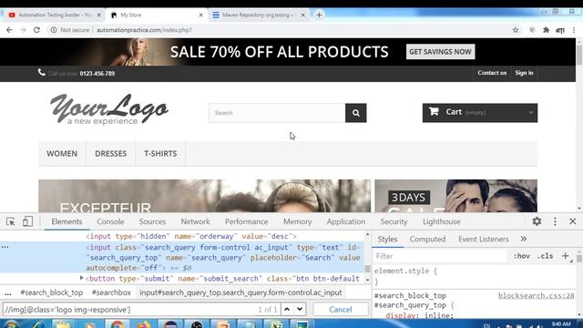Open the Performance tab
Viewport: 583px width, 328px height.
[246, 221]
